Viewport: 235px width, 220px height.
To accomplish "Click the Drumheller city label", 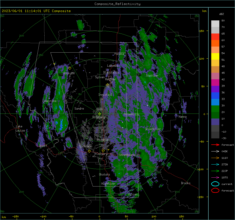I will 153,129.
